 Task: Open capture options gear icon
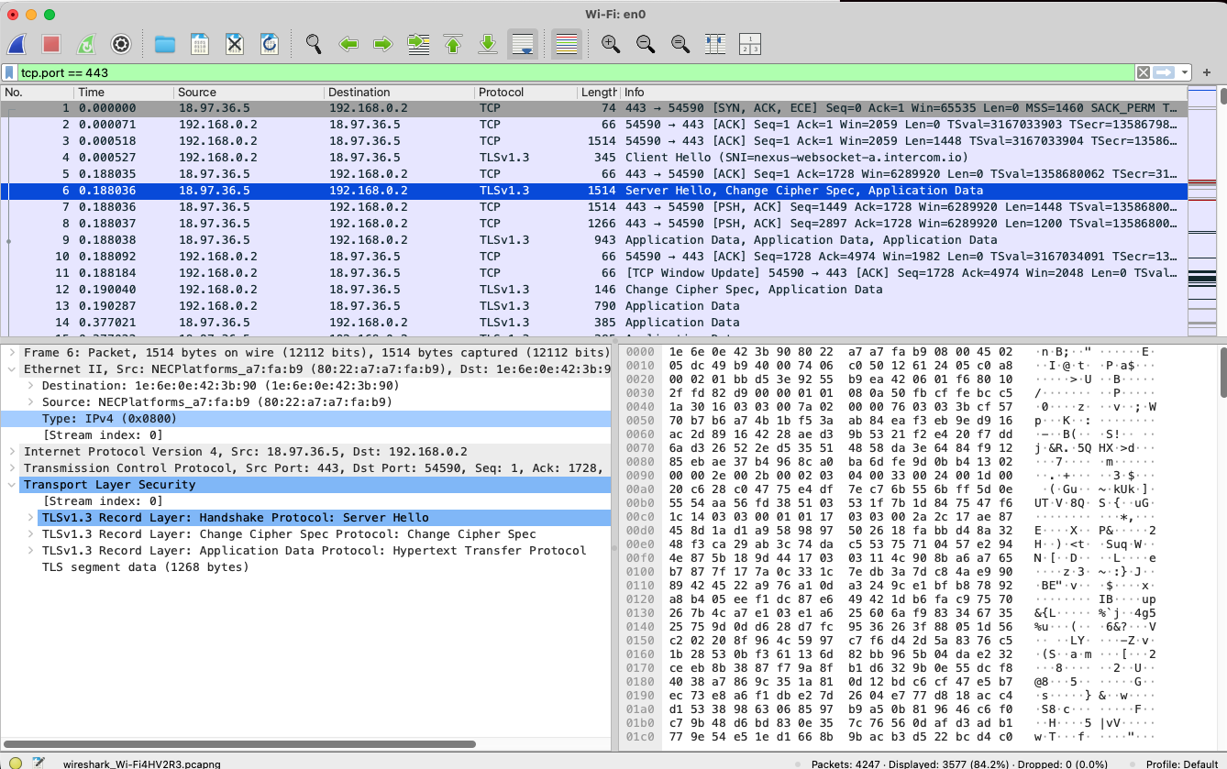(120, 44)
